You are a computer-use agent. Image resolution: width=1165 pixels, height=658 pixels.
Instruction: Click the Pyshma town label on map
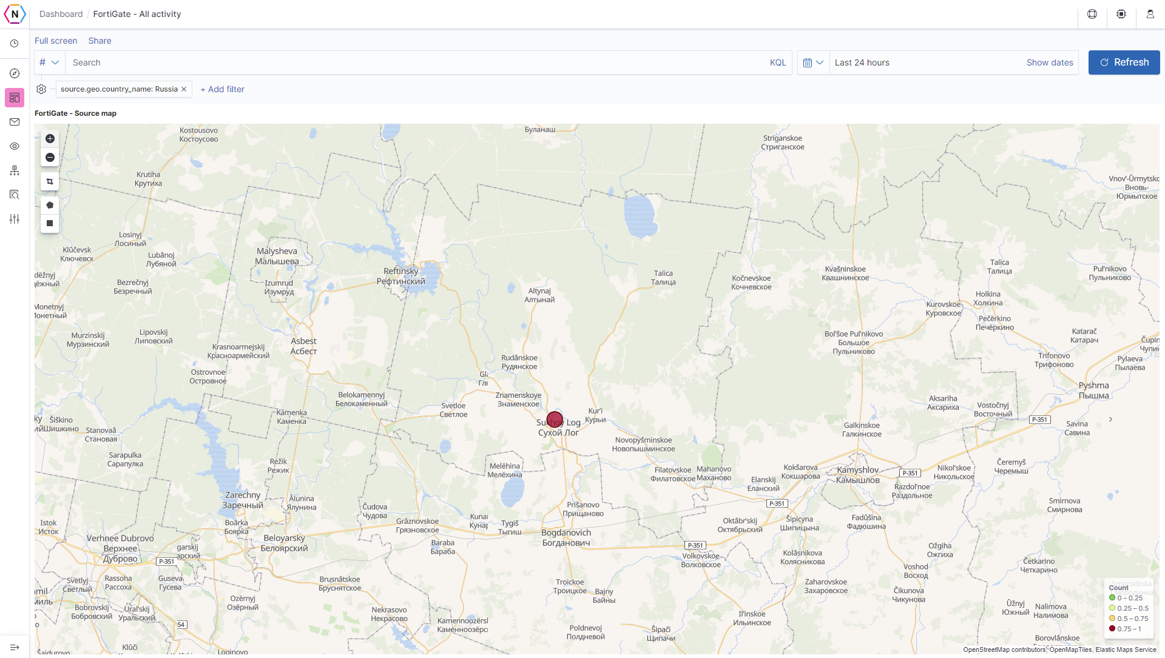[x=1093, y=391]
